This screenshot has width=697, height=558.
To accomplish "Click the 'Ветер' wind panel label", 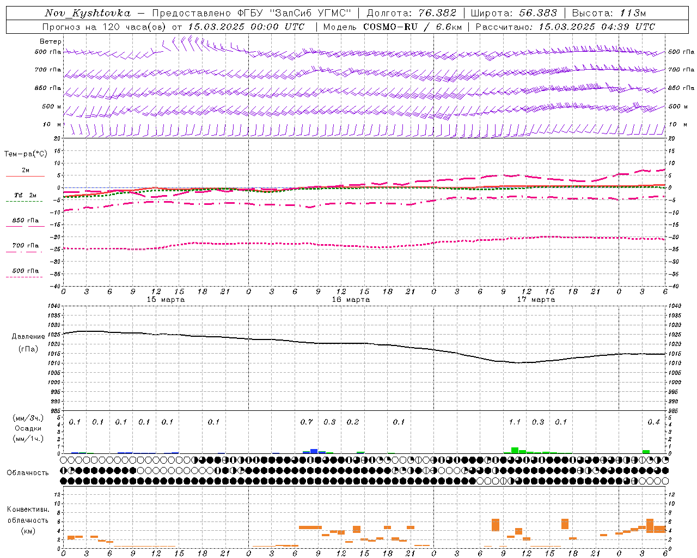I will pos(50,41).
